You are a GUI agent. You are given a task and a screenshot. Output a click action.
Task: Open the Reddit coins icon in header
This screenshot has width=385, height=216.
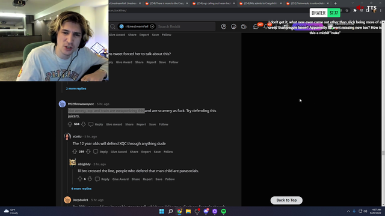point(233,26)
